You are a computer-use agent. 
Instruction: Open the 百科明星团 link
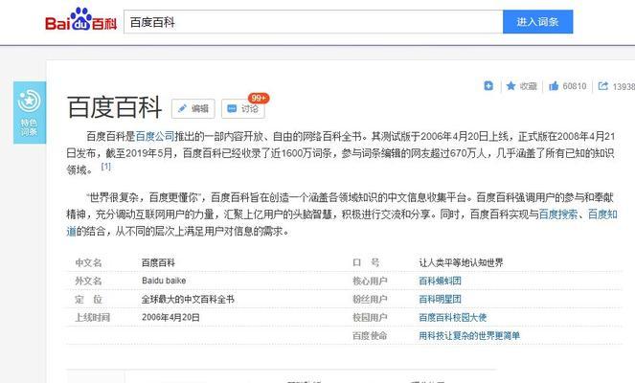tap(440, 299)
